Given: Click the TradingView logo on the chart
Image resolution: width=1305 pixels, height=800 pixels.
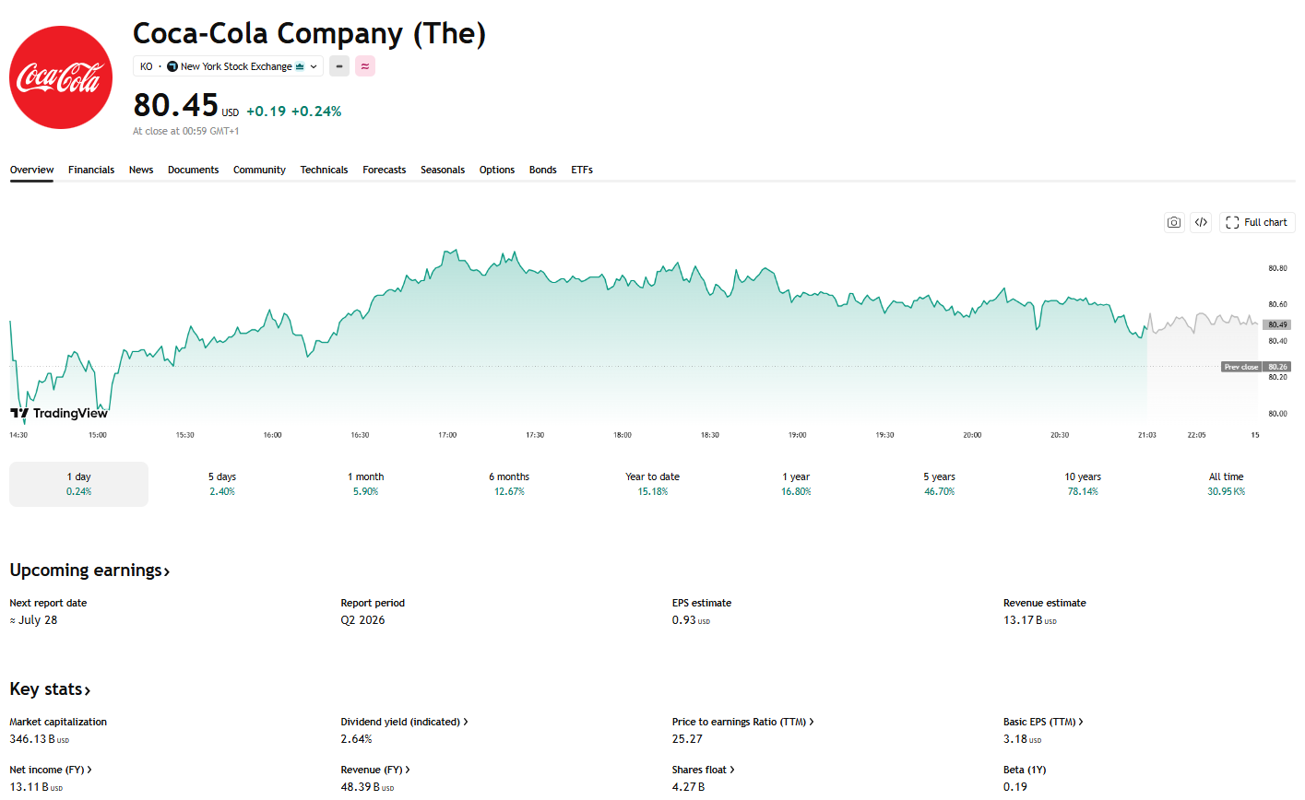Looking at the screenshot, I should 59,413.
